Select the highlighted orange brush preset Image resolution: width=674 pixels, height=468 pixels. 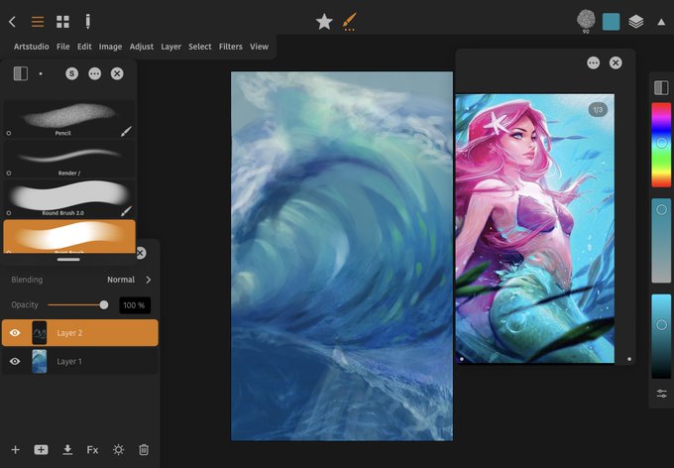pos(69,237)
